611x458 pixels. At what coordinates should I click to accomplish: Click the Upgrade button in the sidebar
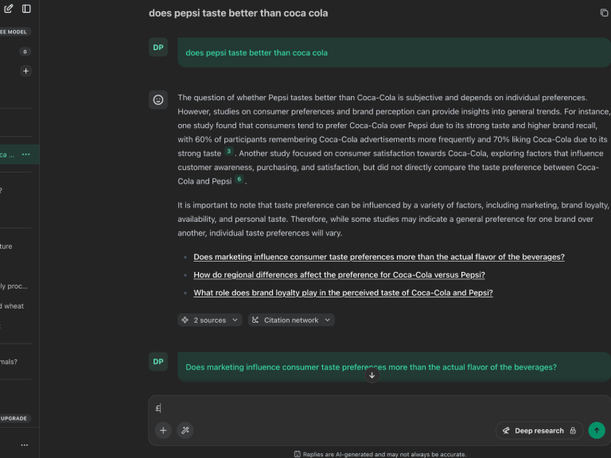(x=14, y=418)
